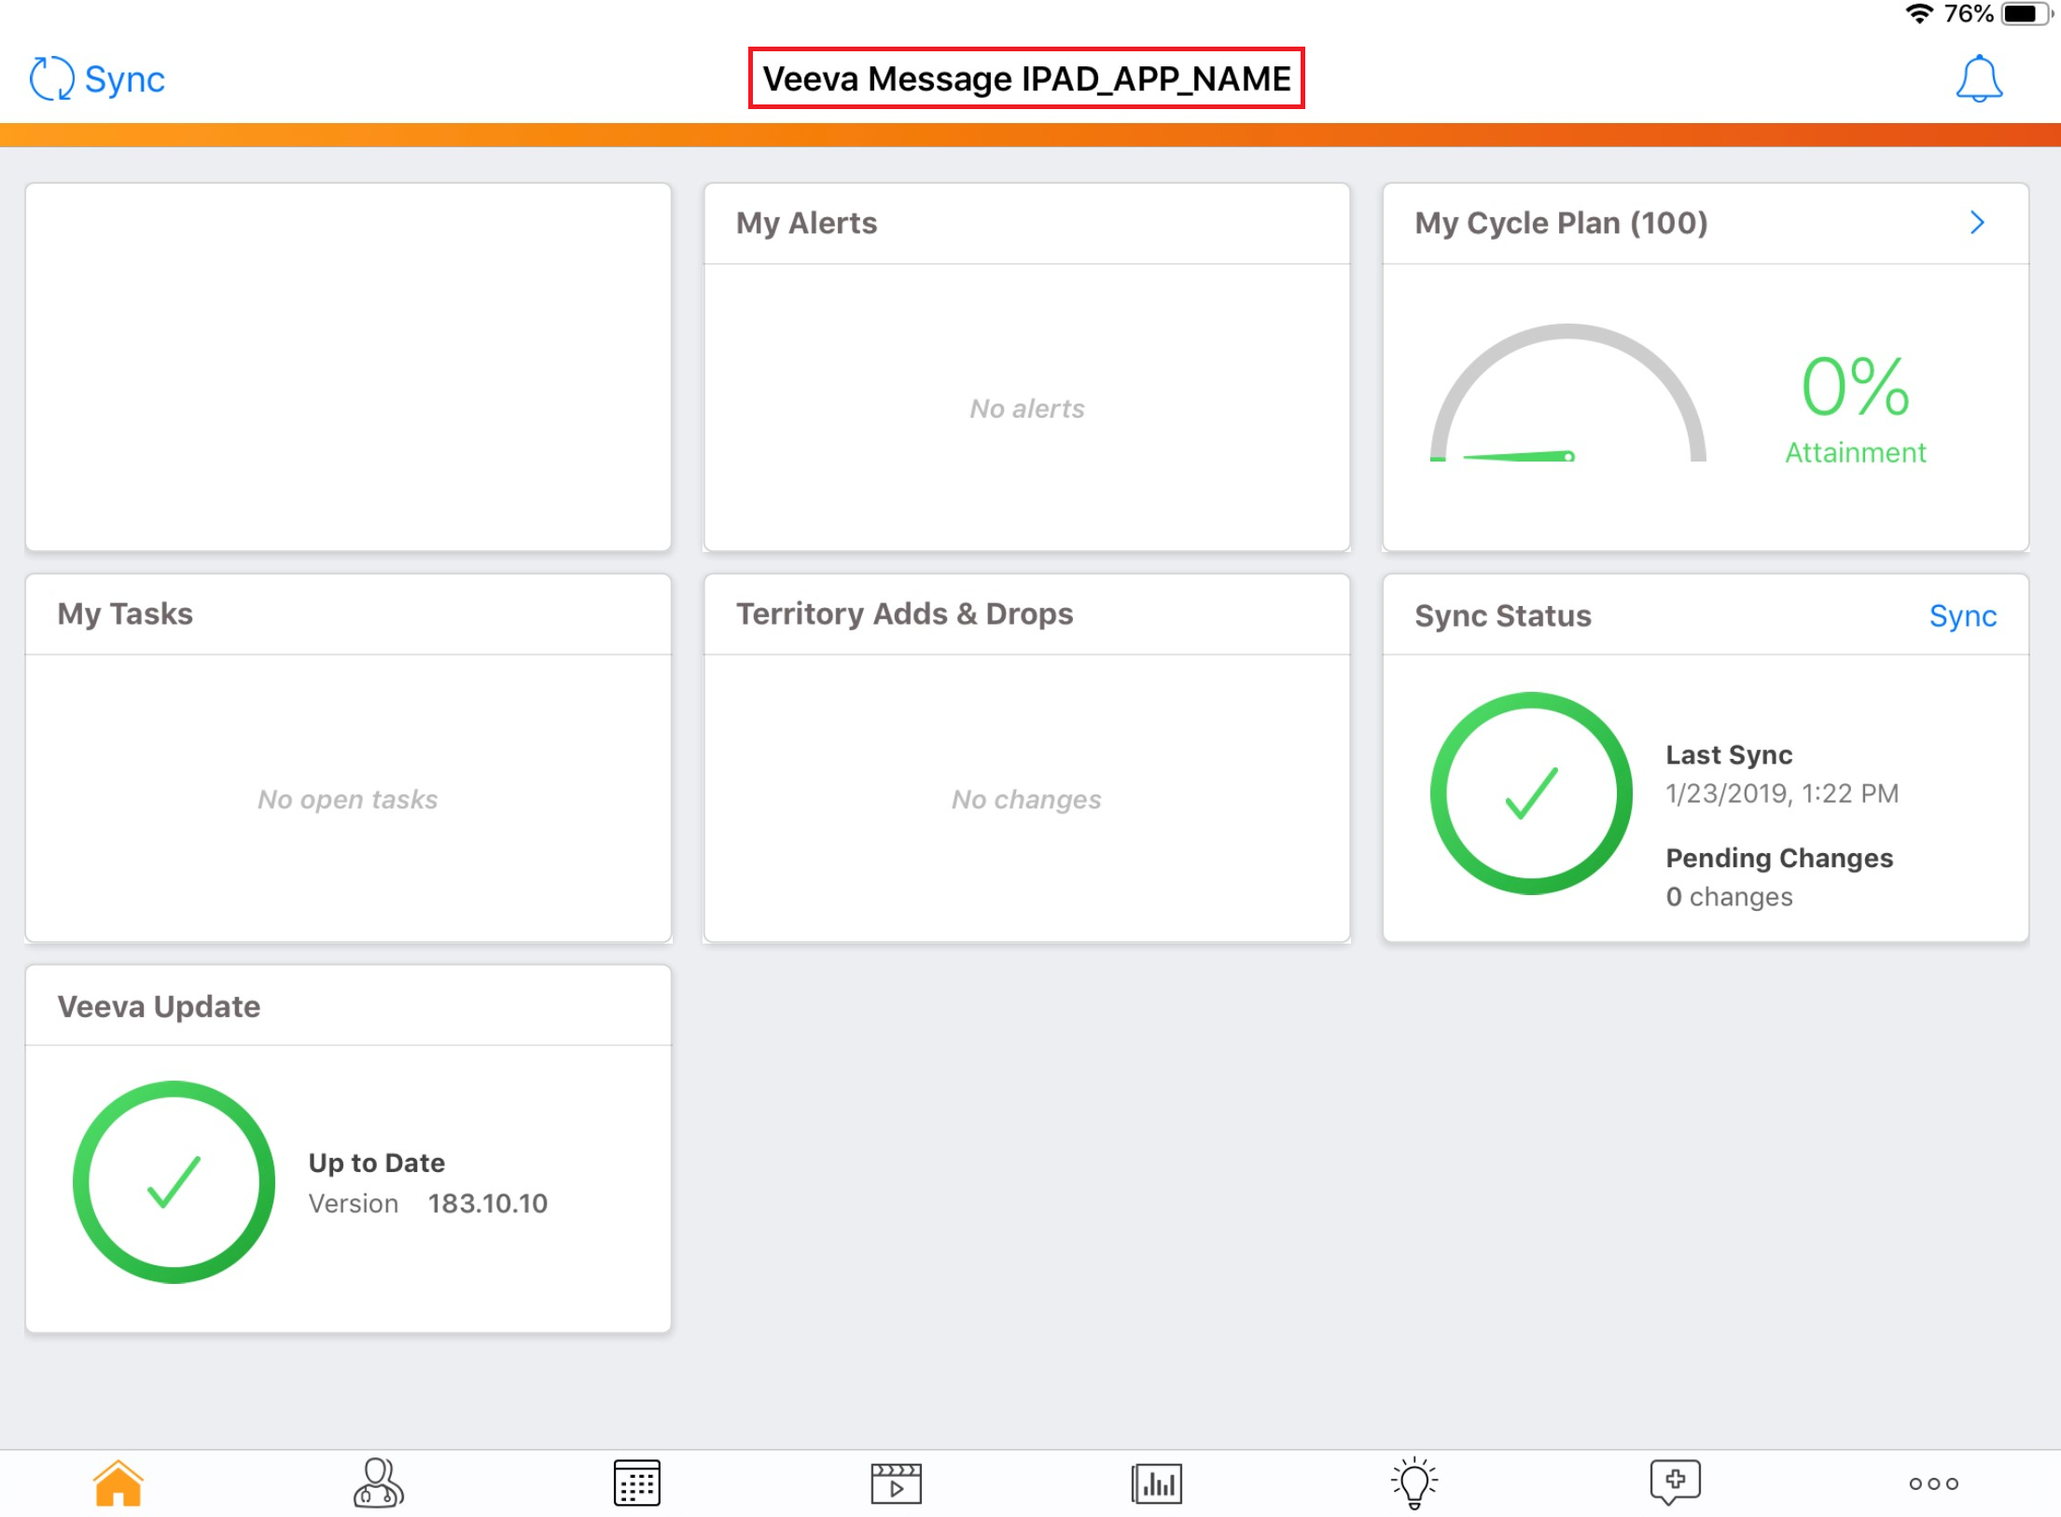The height and width of the screenshot is (1517, 2061).
Task: Expand My Cycle Plan chevron arrow
Action: (x=1976, y=222)
